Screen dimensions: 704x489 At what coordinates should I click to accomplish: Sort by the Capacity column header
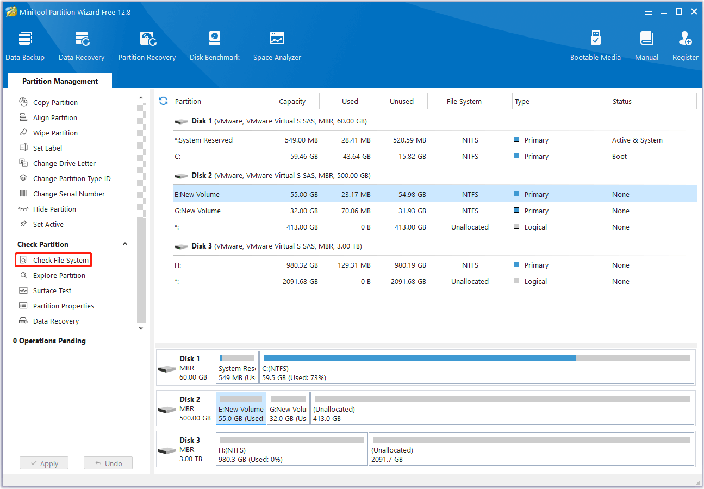(x=292, y=101)
